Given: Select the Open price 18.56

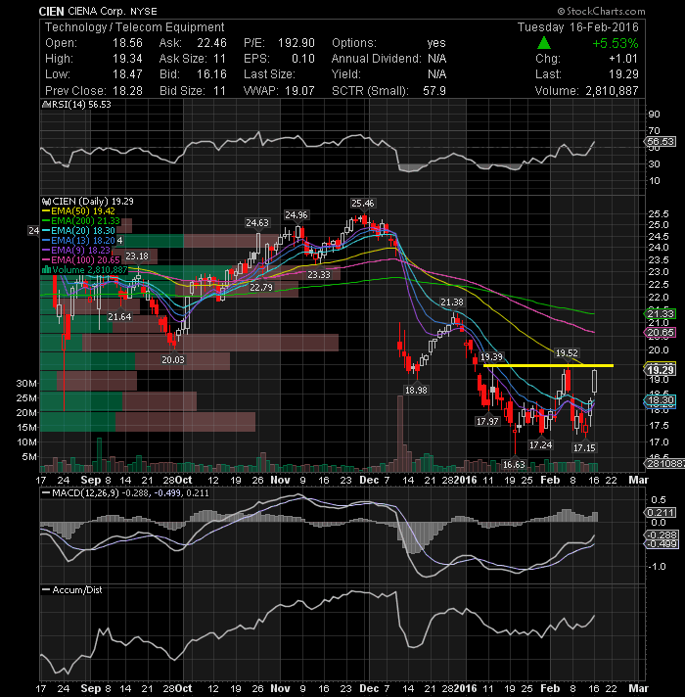Looking at the screenshot, I should click(x=127, y=43).
